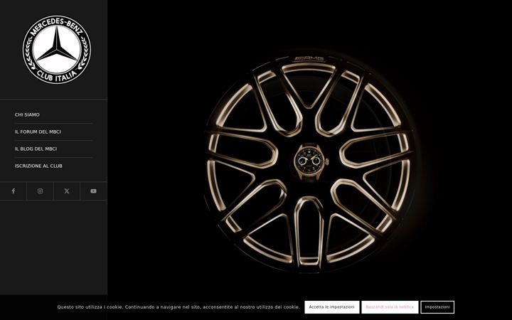512x320 pixels.
Task: Open the Instagram social icon
Action: 40,191
